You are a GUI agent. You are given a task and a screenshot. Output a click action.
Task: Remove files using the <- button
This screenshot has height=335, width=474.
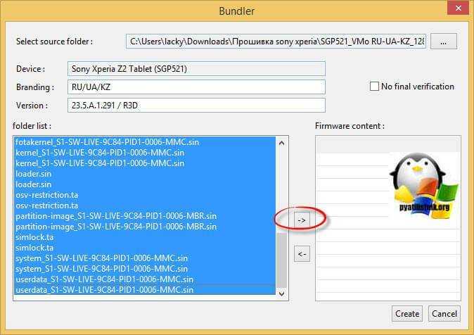[302, 254]
